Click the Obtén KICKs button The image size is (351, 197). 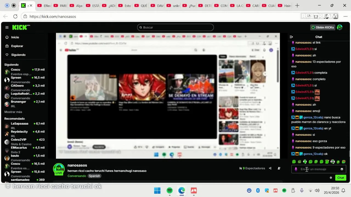322,27
